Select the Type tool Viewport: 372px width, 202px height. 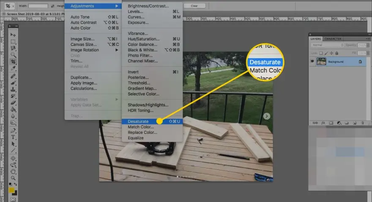(x=13, y=137)
